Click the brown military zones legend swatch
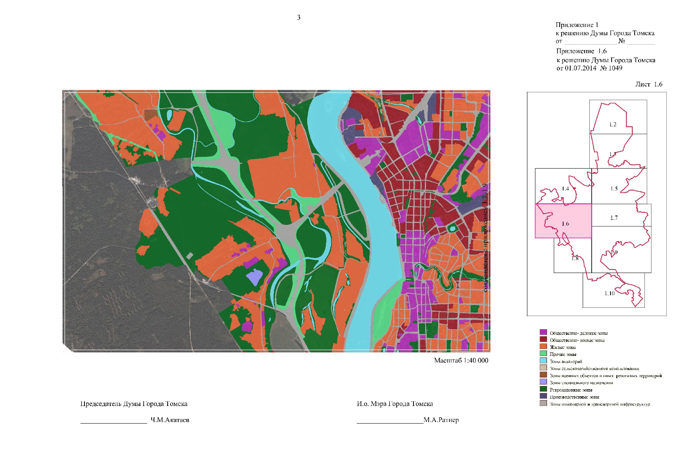 pyautogui.click(x=543, y=375)
